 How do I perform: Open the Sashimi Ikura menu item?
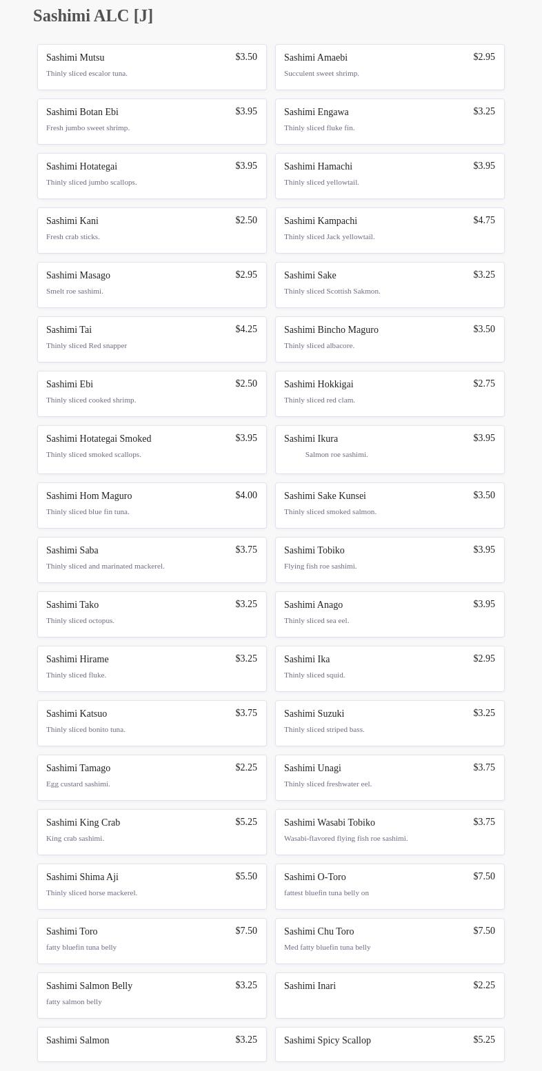coord(390,449)
